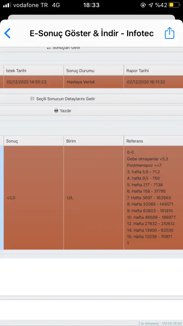Sort by İstek Tarihi column header

[x=34, y=70]
